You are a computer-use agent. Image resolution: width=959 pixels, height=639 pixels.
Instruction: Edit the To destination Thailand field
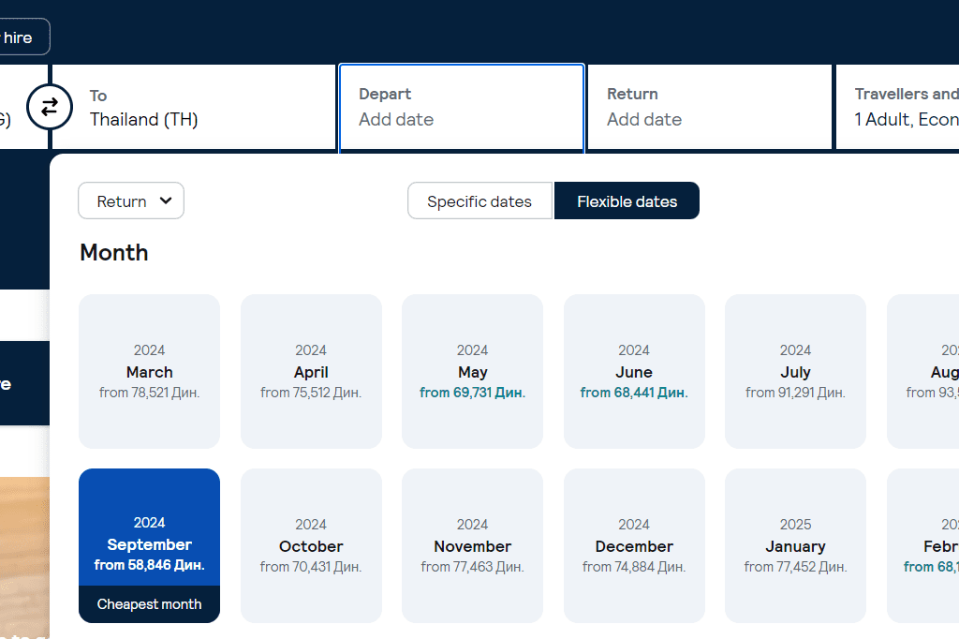pyautogui.click(x=194, y=107)
